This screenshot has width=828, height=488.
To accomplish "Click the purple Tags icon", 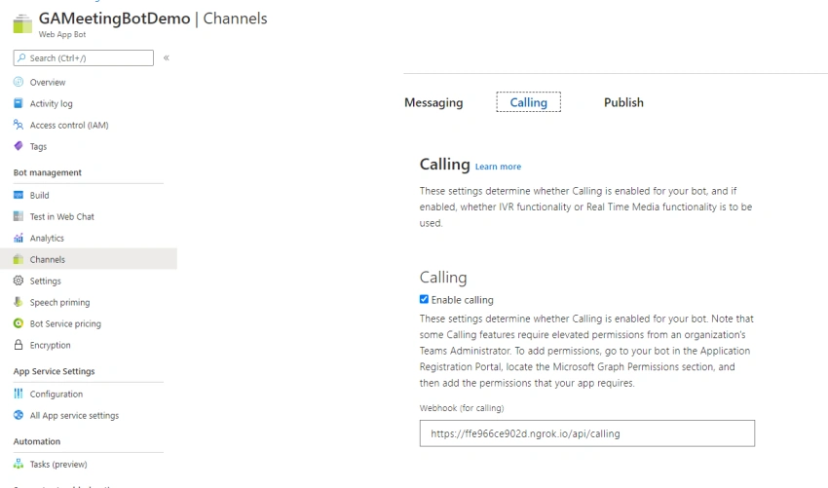I will pos(19,146).
